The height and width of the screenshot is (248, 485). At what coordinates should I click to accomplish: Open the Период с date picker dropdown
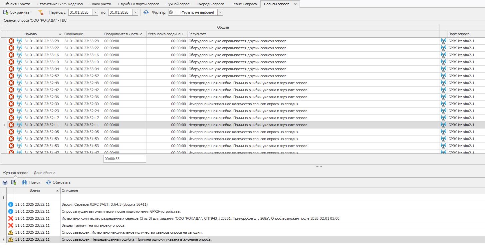pyautogui.click(x=95, y=12)
